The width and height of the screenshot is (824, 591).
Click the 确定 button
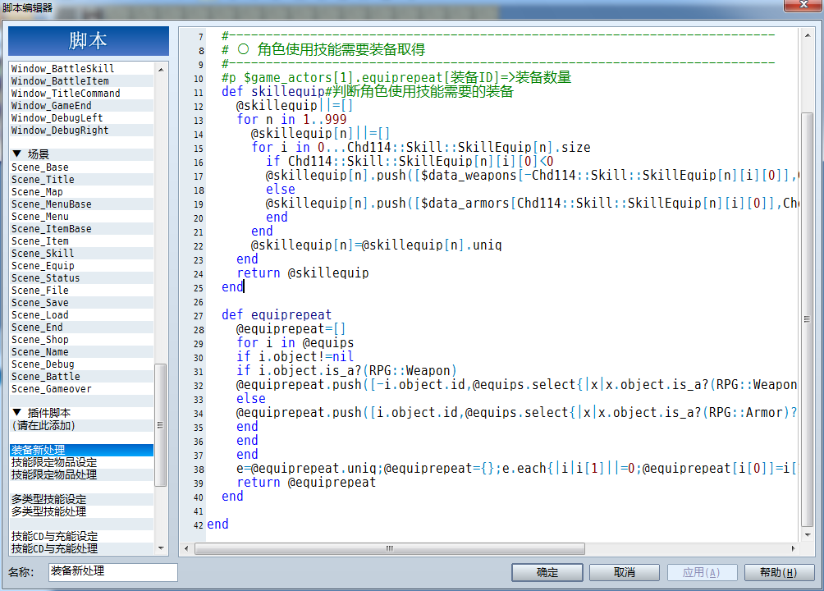click(x=547, y=572)
